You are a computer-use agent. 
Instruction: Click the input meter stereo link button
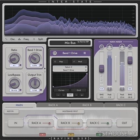pos(109,88)
